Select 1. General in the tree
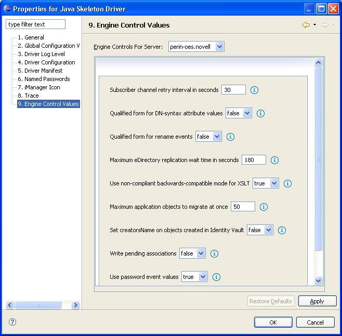This screenshot has height=336, width=342. [x=31, y=37]
